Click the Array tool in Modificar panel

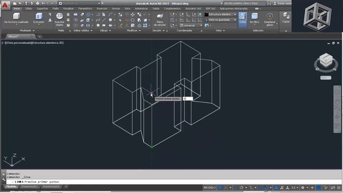coord(145,25)
